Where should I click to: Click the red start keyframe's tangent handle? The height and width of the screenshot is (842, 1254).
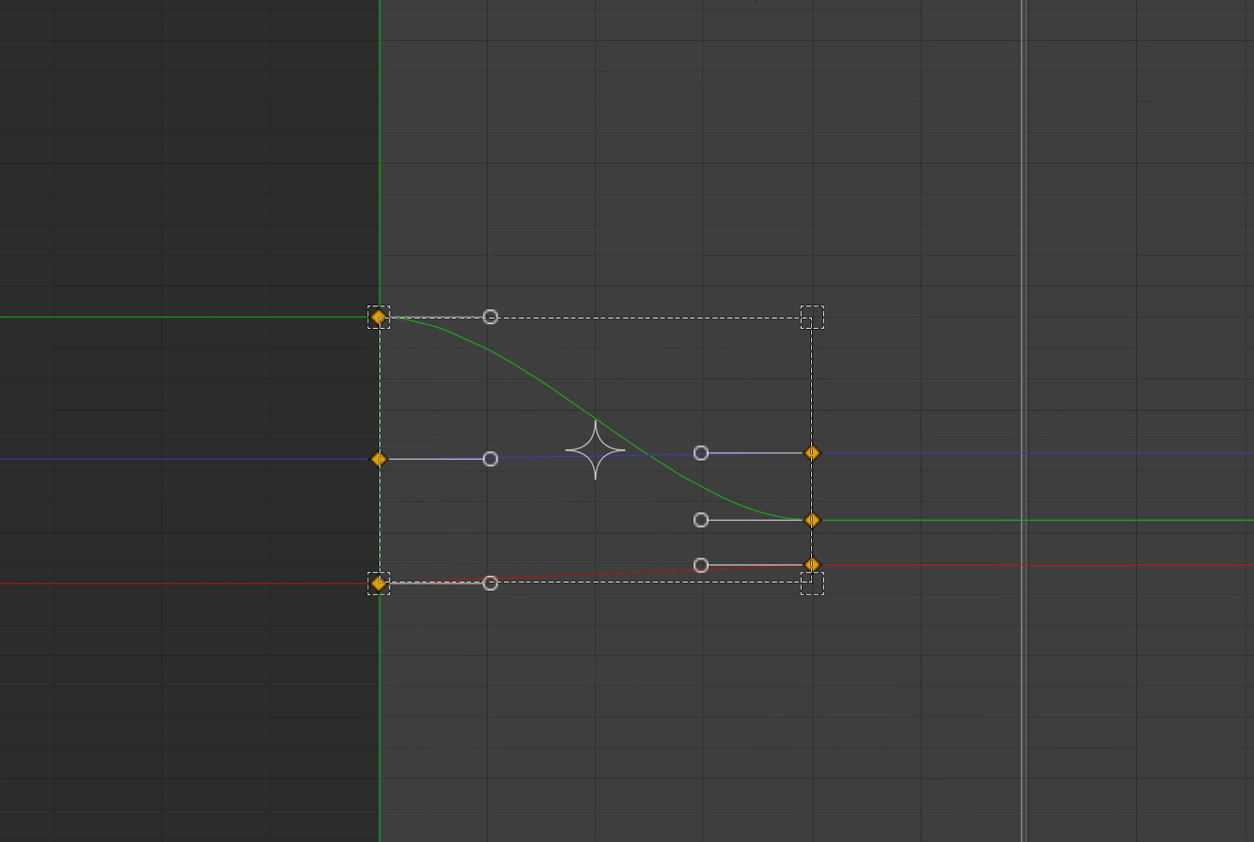pos(491,584)
